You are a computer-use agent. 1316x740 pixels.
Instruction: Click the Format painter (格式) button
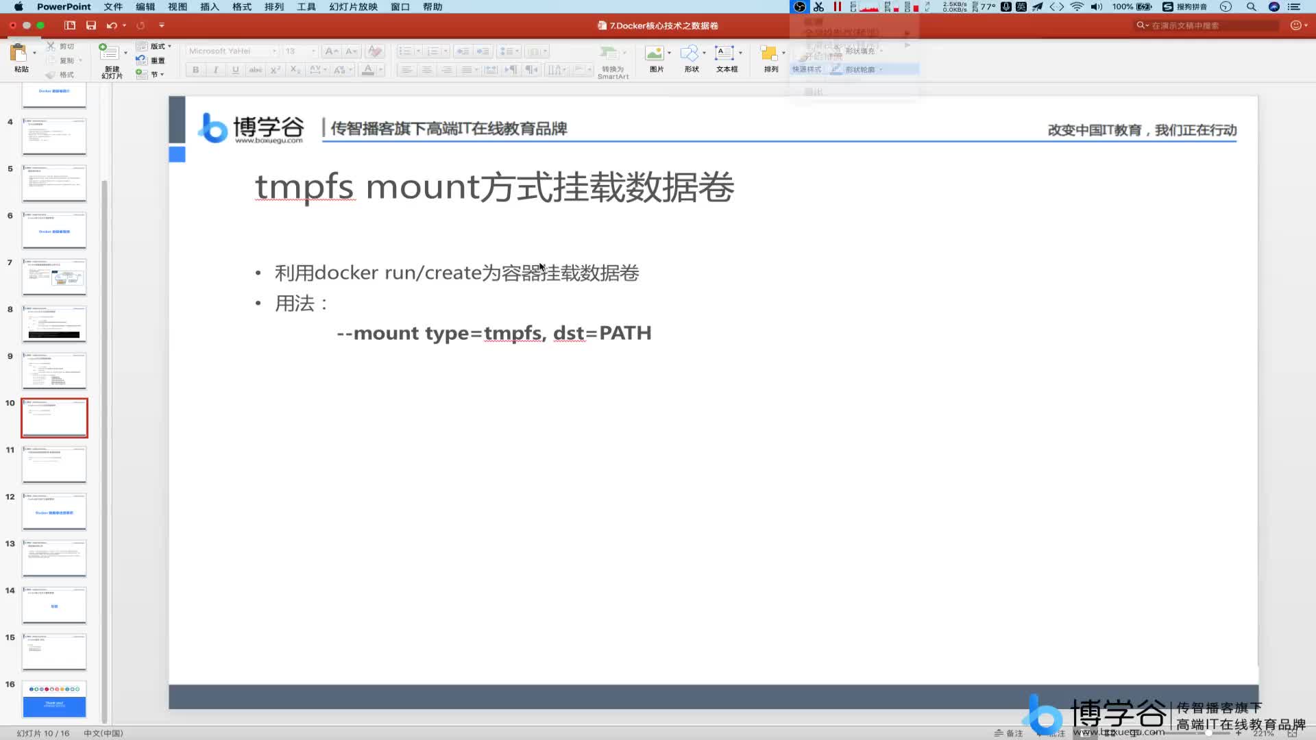tap(60, 75)
